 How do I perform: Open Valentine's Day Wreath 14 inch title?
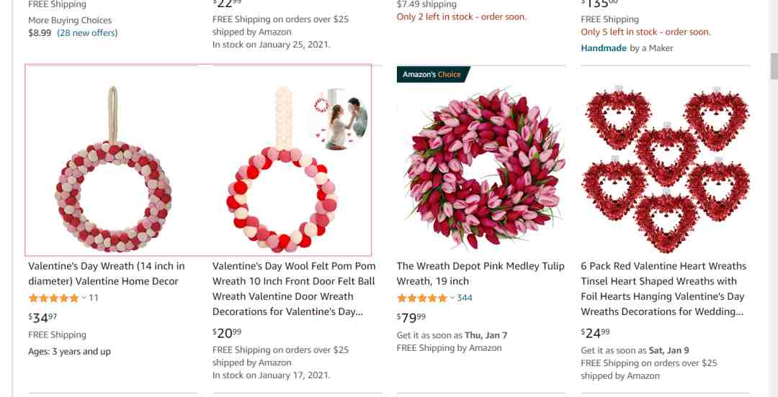[107, 273]
